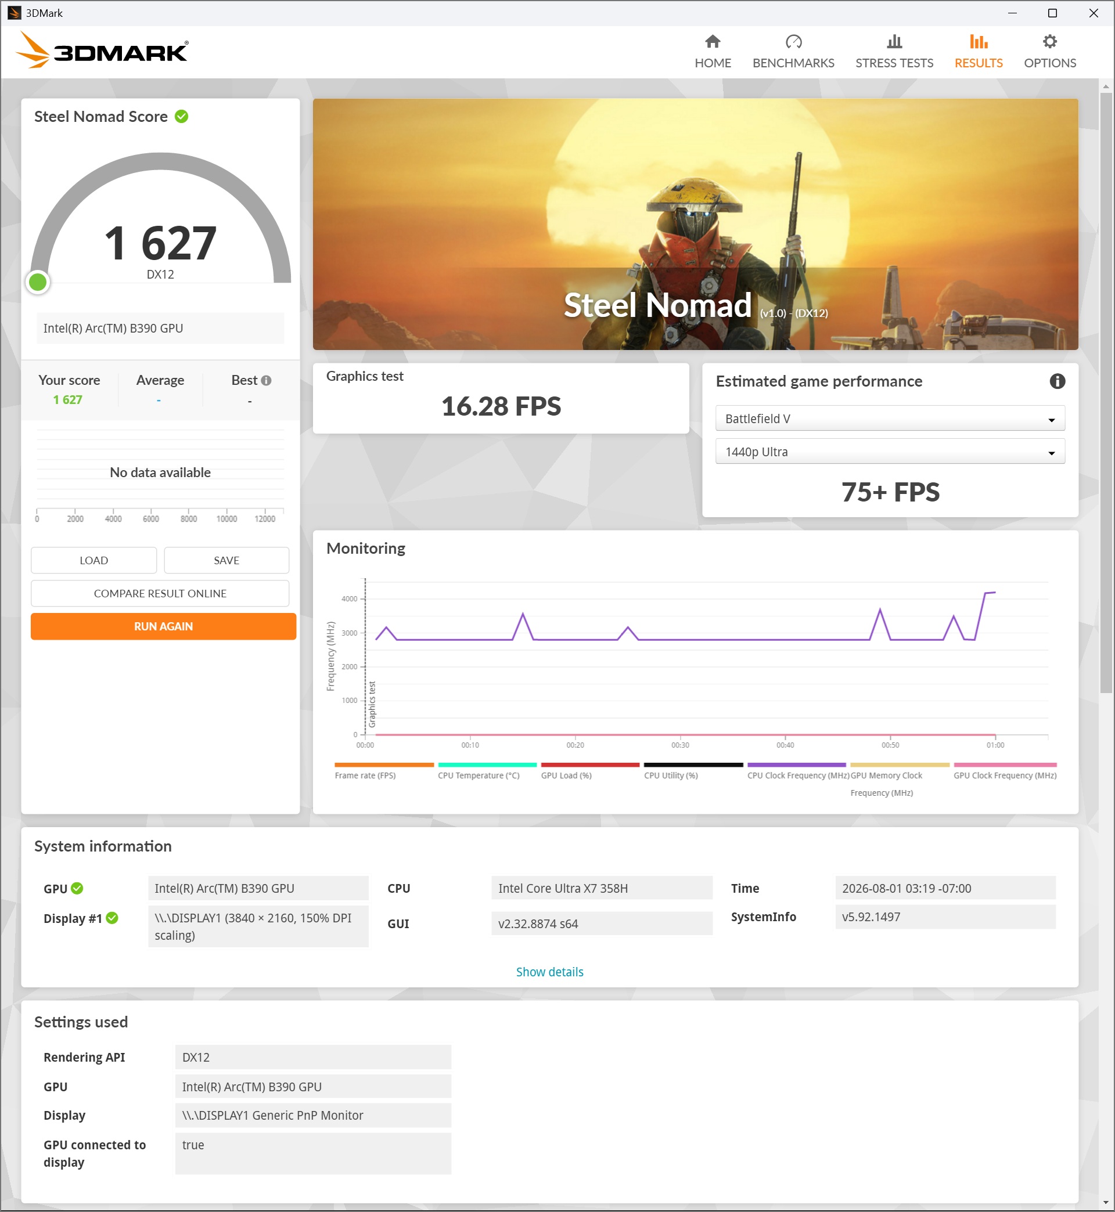Screen dimensions: 1115x1212
Task: Click the 75+ FPS estimate value
Action: 891,492
